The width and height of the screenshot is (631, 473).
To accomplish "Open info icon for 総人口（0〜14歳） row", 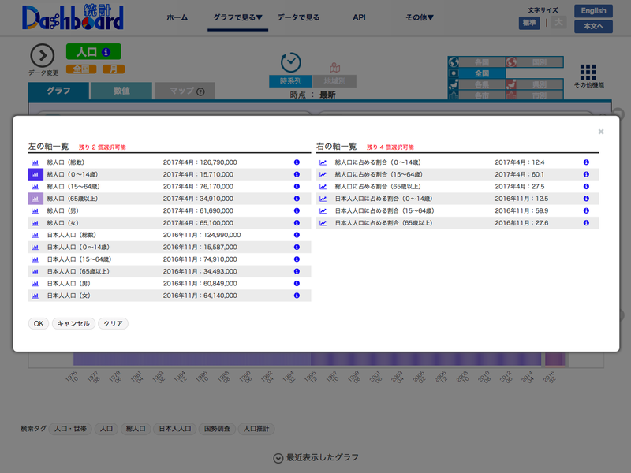I will 297,174.
